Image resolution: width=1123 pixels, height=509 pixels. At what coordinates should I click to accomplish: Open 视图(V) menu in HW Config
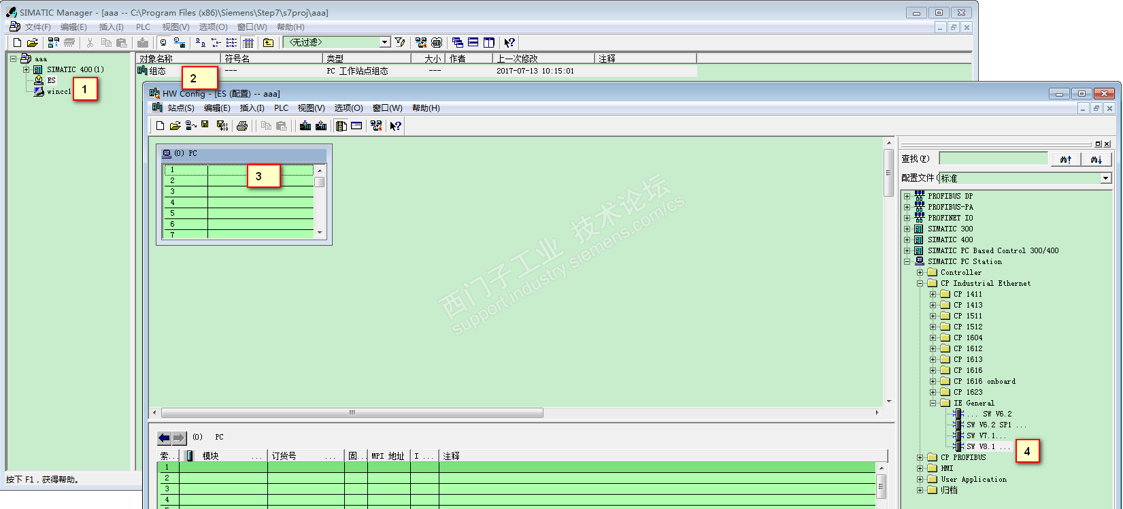(x=311, y=108)
